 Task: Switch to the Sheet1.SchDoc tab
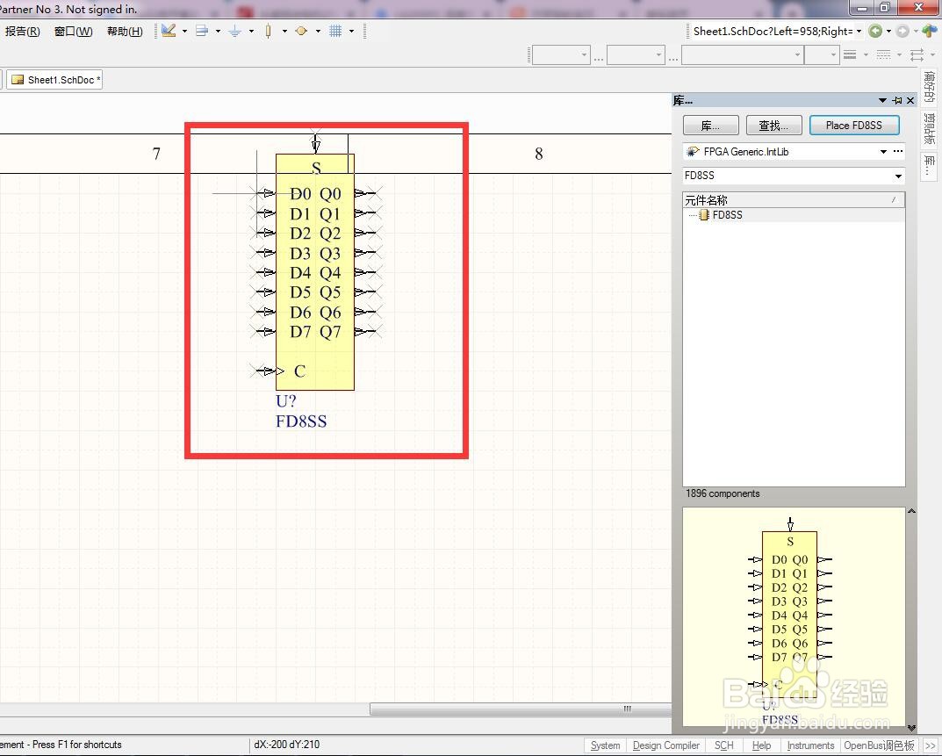click(55, 80)
